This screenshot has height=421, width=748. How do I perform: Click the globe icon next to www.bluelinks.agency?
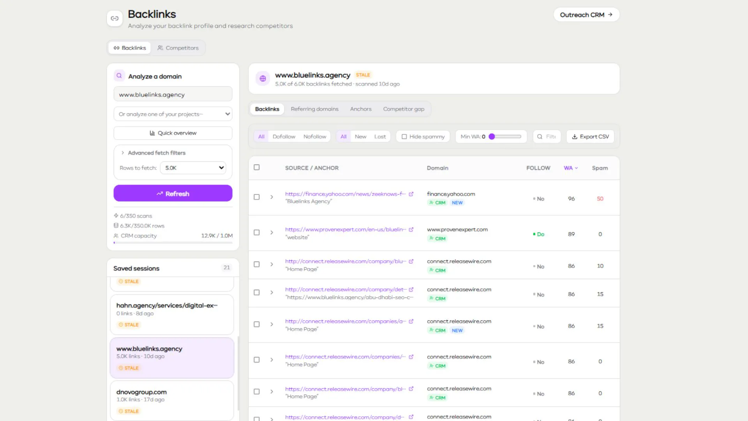[263, 78]
